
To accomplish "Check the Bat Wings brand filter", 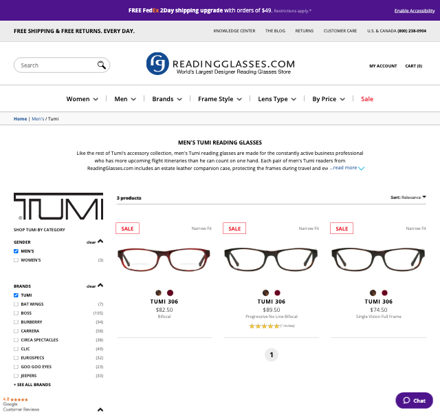I will point(16,304).
